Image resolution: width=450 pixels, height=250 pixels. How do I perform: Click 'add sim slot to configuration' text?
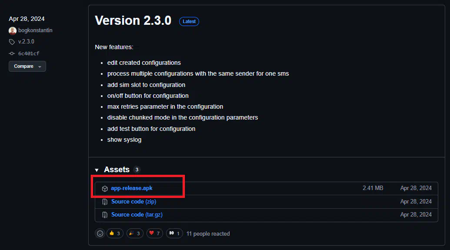(147, 85)
